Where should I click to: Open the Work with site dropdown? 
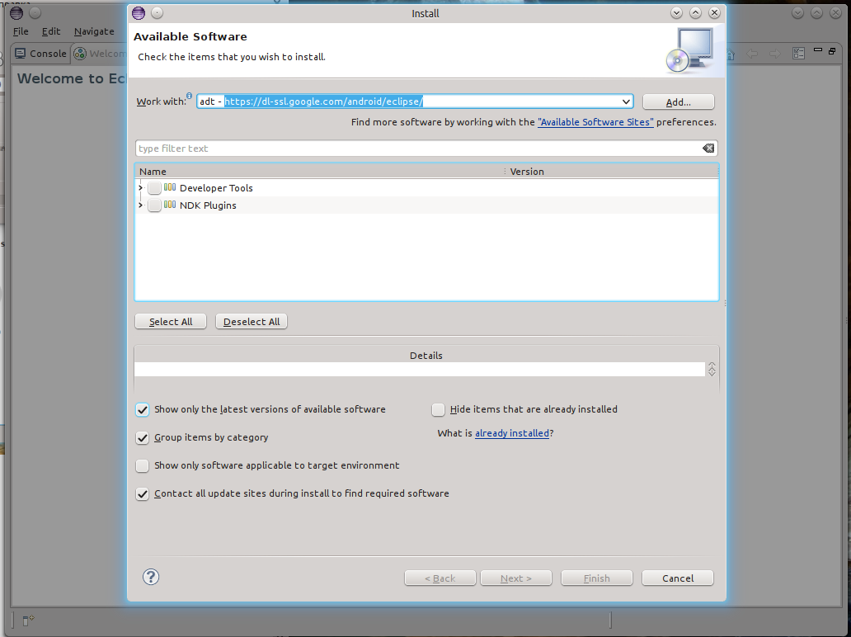click(x=626, y=101)
